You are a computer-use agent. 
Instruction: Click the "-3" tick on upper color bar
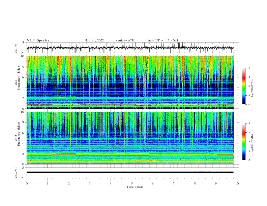click(x=248, y=68)
